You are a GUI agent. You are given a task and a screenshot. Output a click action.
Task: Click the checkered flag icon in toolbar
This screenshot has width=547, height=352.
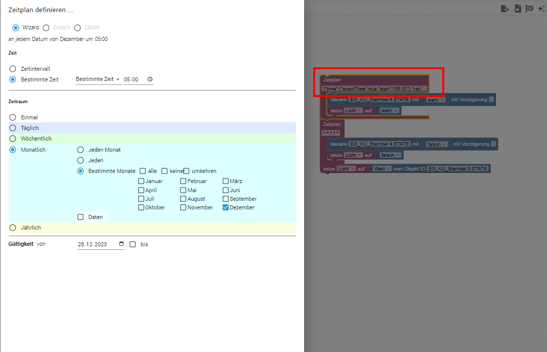coord(529,9)
